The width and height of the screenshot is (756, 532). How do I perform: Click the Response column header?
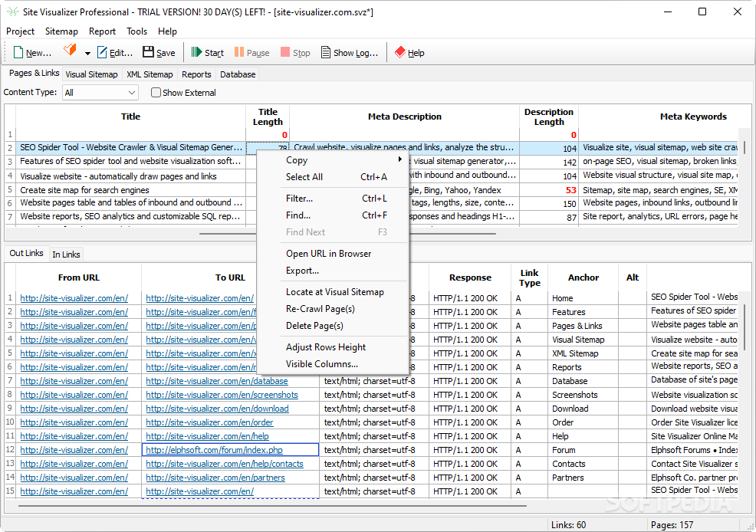tap(470, 277)
